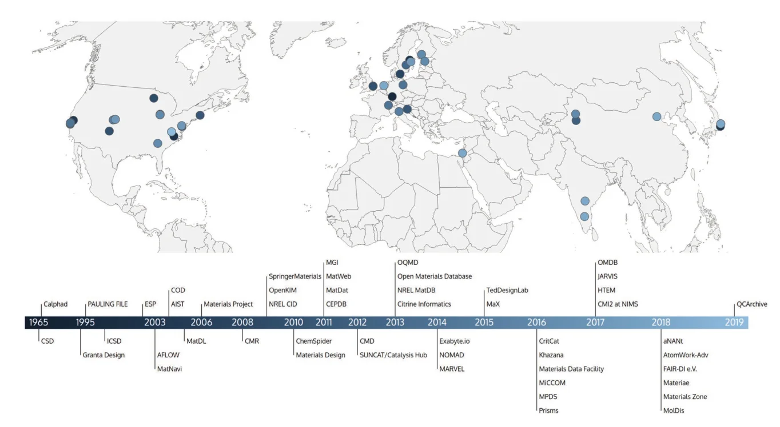This screenshot has height=427, width=780.
Task: Select the 2011 timeline year
Action: pyautogui.click(x=324, y=323)
